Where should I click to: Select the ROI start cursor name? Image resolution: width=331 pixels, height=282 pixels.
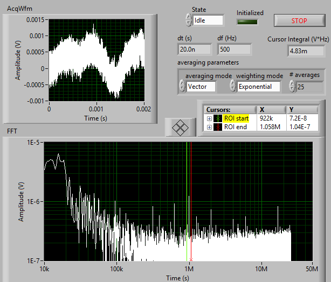(236, 118)
